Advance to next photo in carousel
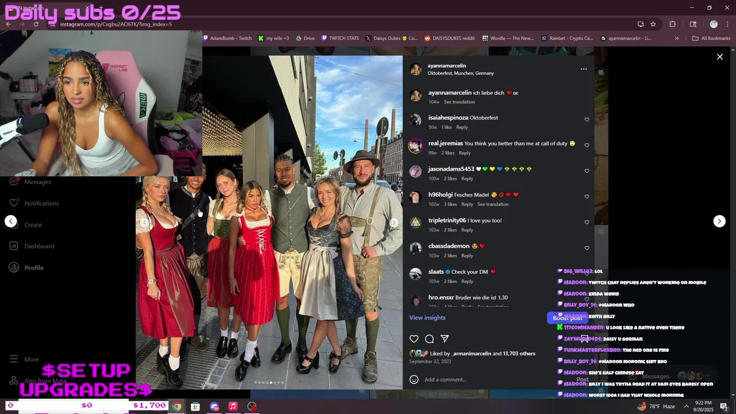 (394, 223)
